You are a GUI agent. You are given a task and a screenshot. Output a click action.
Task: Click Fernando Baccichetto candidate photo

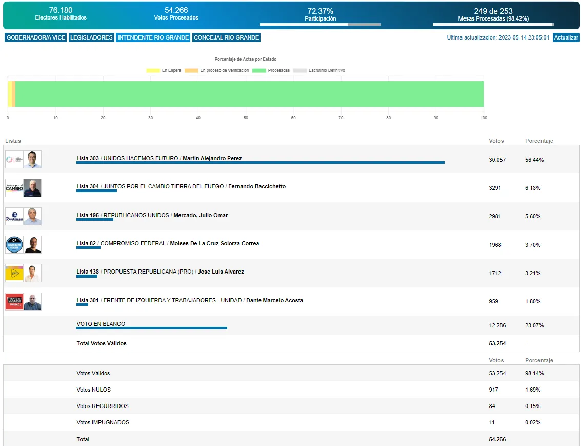(33, 188)
